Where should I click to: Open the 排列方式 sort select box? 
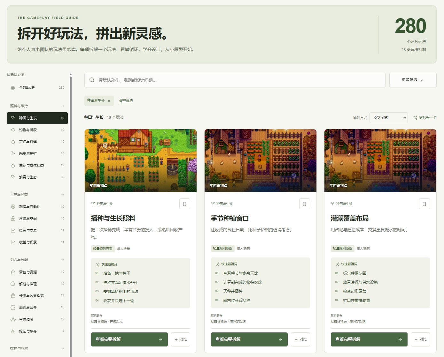coord(388,118)
